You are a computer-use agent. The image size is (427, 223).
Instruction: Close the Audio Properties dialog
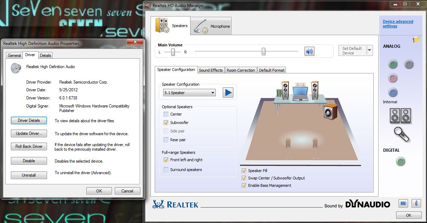point(134,42)
